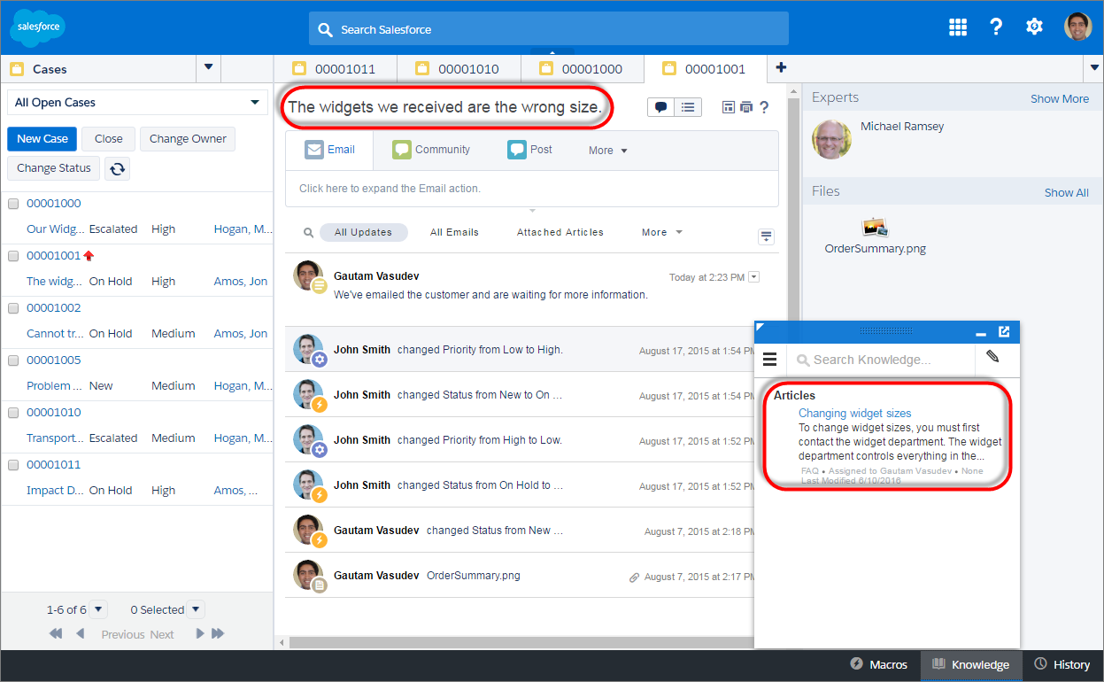The image size is (1104, 682).
Task: Pop out the Knowledge widget
Action: [1004, 332]
